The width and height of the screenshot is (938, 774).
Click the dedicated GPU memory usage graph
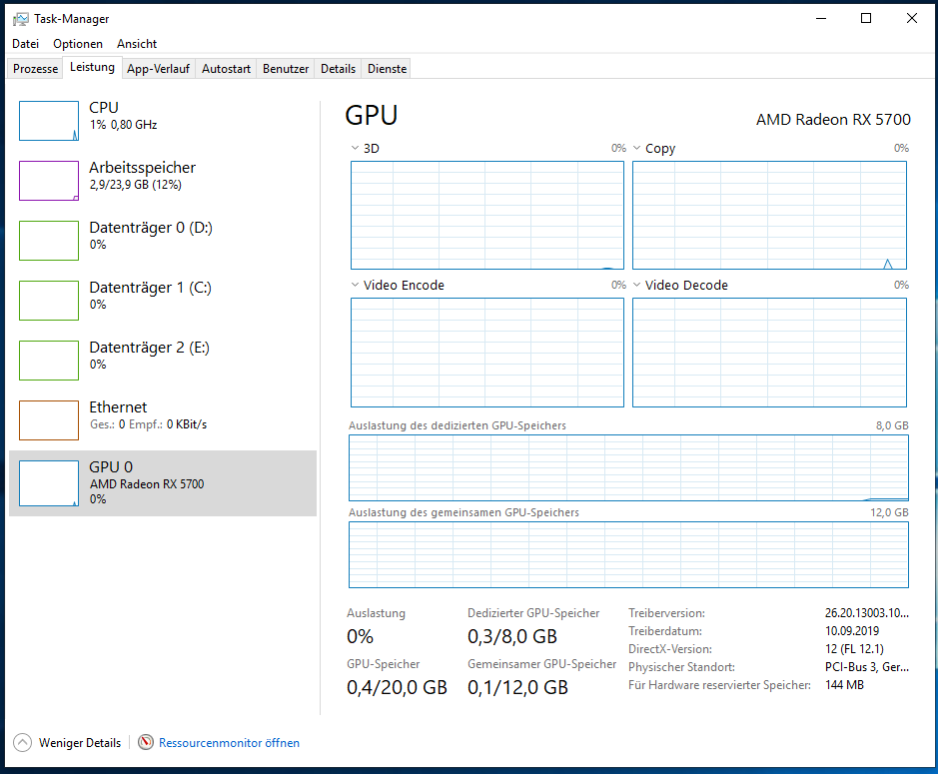[628, 467]
